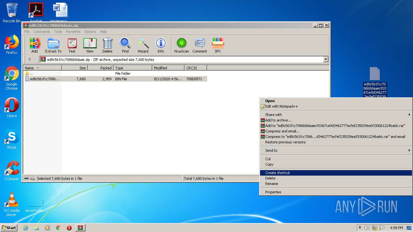The width and height of the screenshot is (413, 232).
Task: Open the CCleaner desktop shortcut
Action: [x=12, y=171]
